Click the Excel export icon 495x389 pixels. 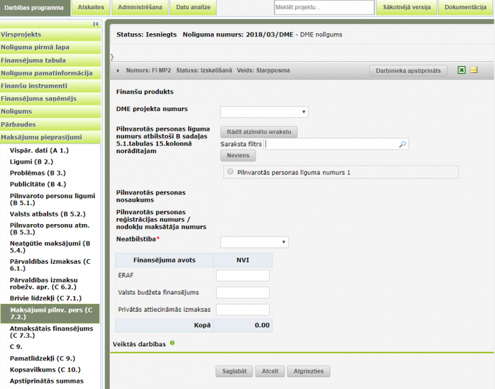click(x=461, y=70)
